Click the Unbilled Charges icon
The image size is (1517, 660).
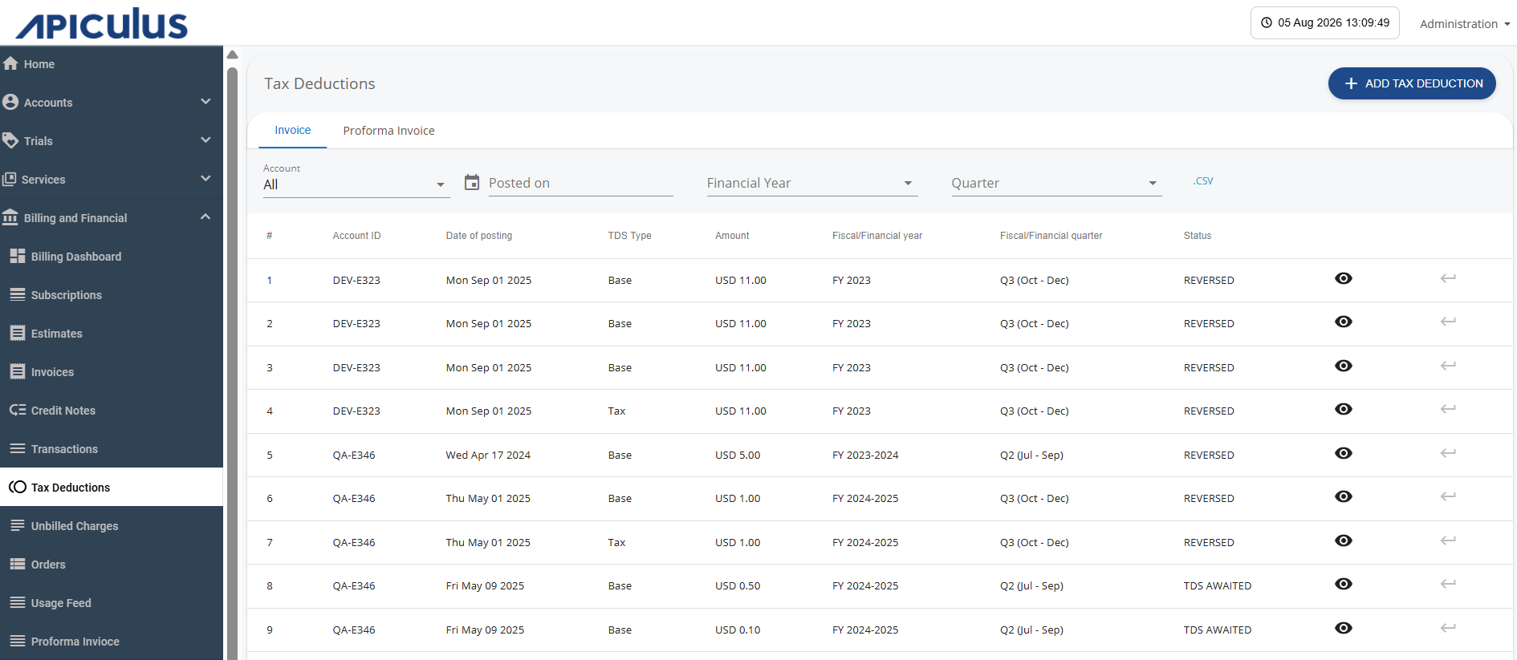(18, 525)
